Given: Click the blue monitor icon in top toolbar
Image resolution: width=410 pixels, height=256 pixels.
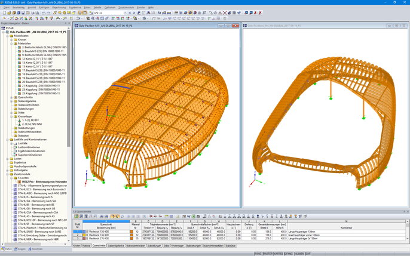Looking at the screenshot, I should pyautogui.click(x=246, y=13).
